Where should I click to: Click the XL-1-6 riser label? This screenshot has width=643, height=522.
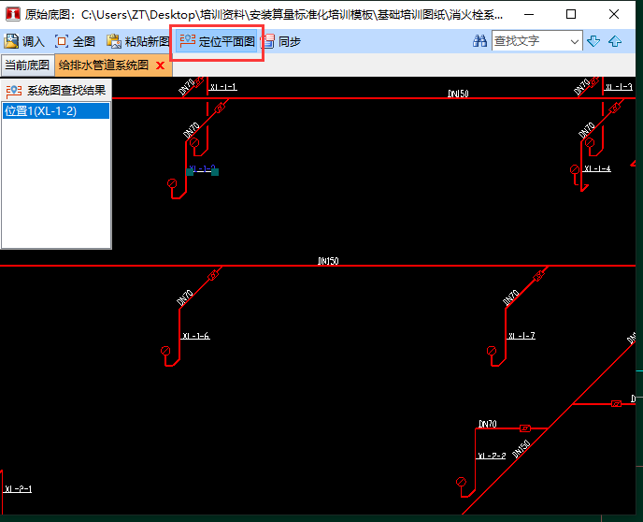tap(196, 336)
